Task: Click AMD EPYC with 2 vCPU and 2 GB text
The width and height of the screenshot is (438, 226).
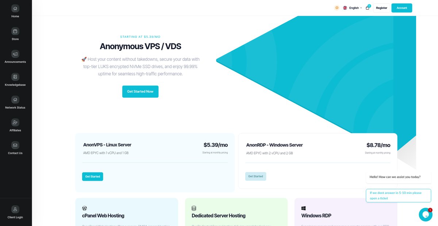Action: (269, 153)
